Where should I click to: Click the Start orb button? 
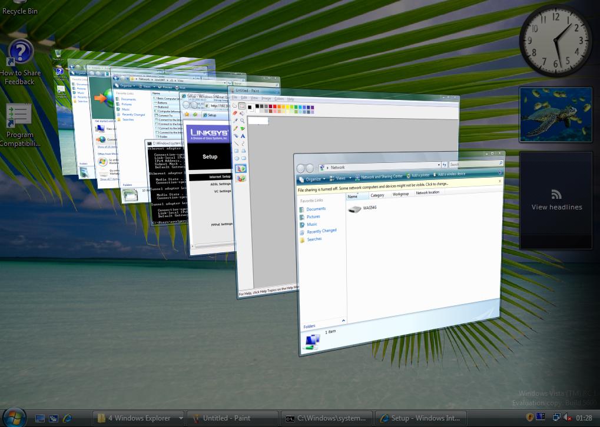(14, 418)
